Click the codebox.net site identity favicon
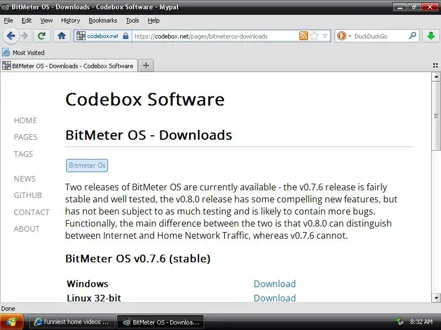This screenshot has width=441, height=330. click(x=81, y=36)
